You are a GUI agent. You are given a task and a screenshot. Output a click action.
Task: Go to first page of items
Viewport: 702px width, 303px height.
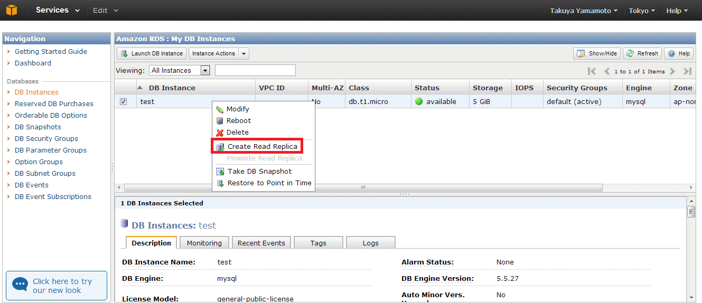click(592, 71)
